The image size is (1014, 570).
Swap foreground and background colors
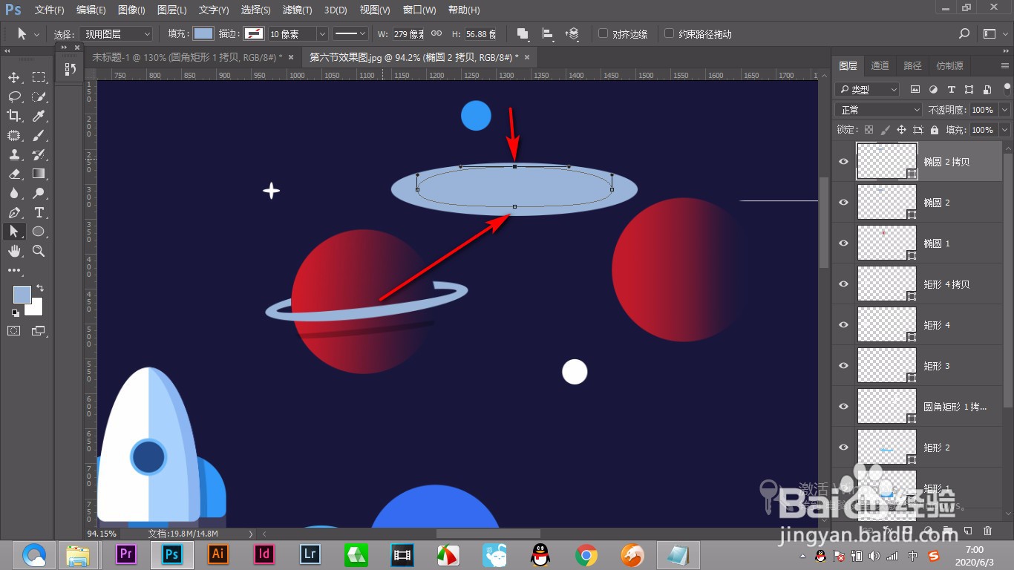(x=40, y=288)
